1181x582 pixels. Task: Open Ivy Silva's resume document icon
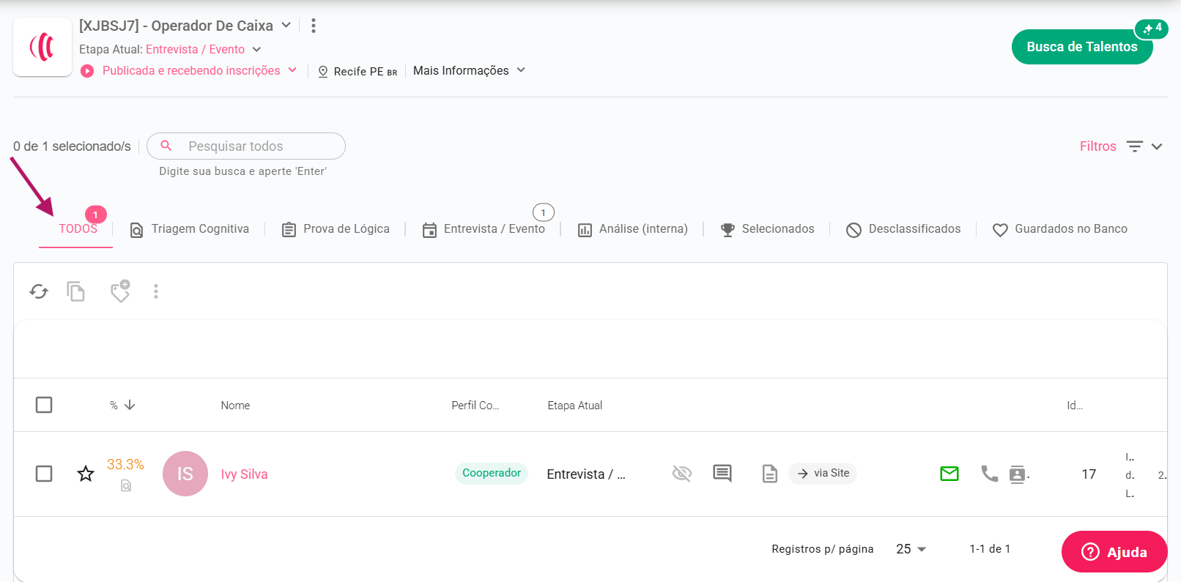pos(769,474)
